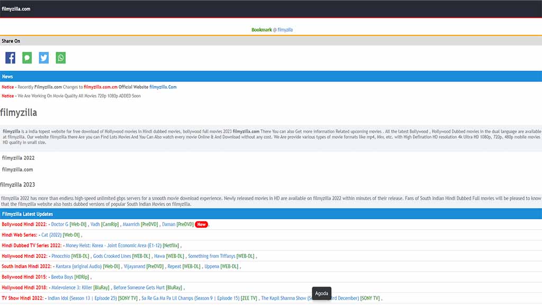Viewport: 542px width, 305px height.
Task: Select the Hollywood Hindi 2018 category
Action: click(x=24, y=288)
